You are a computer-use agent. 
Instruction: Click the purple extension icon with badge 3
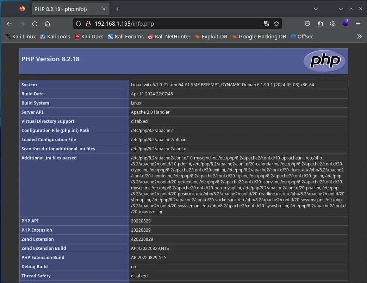click(x=346, y=23)
